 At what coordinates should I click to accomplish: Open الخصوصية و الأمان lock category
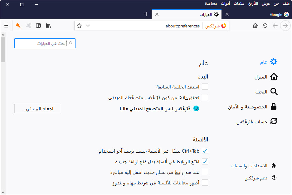(252, 107)
